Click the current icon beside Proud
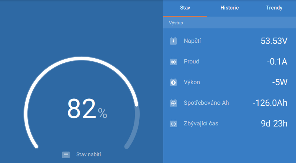 pyautogui.click(x=173, y=62)
